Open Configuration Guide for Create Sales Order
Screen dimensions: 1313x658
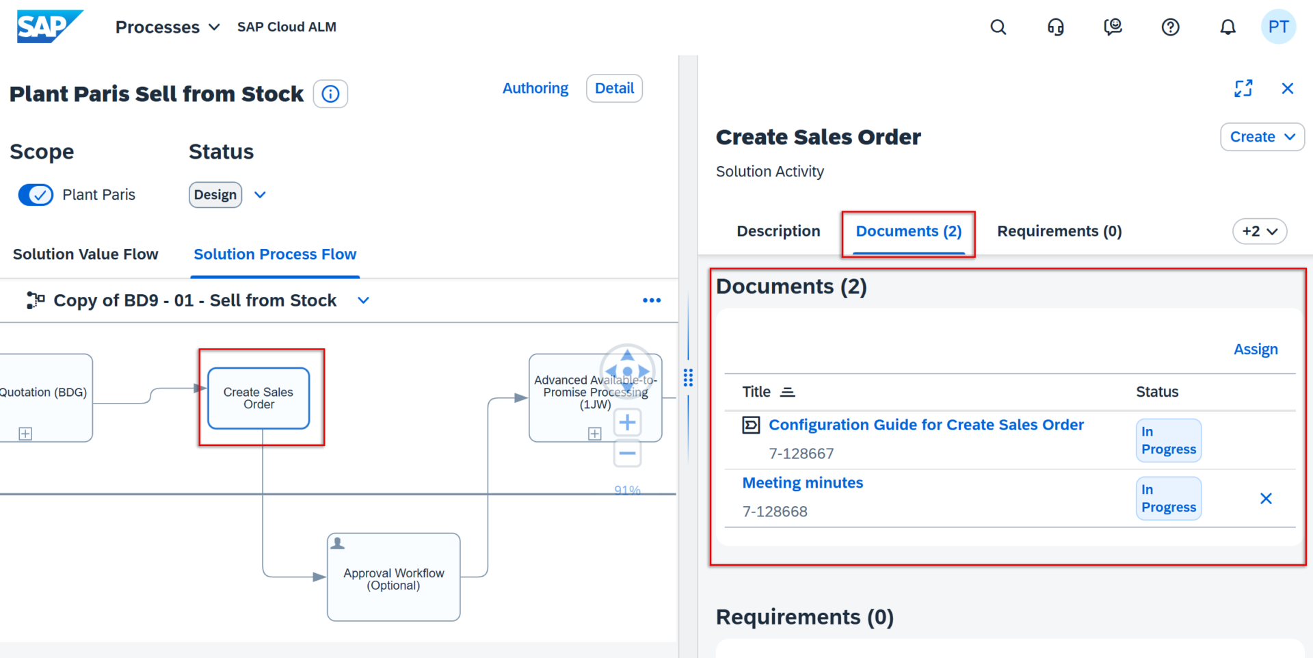926,425
